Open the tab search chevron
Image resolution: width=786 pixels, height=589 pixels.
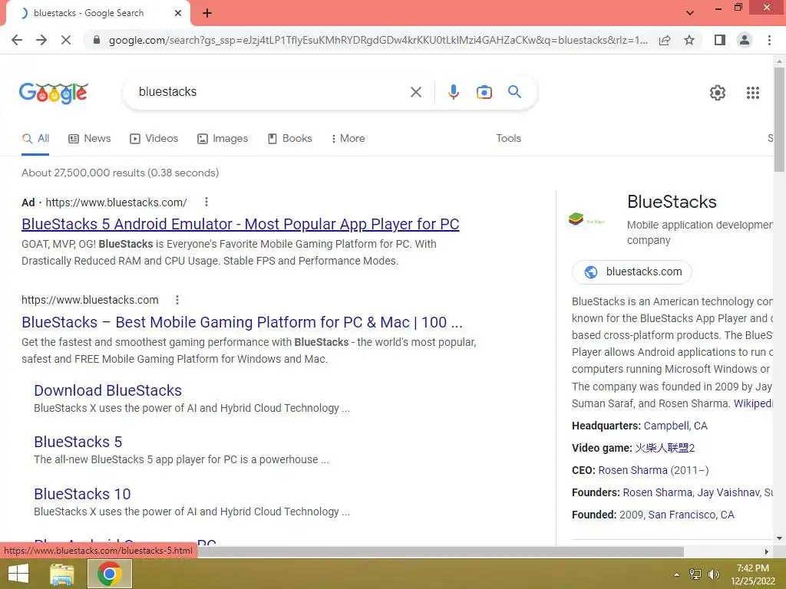[x=690, y=13]
